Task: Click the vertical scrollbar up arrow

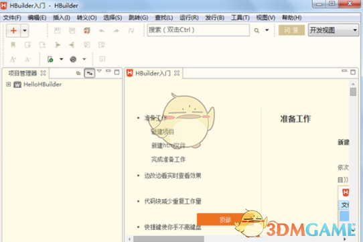Action: click(x=353, y=84)
